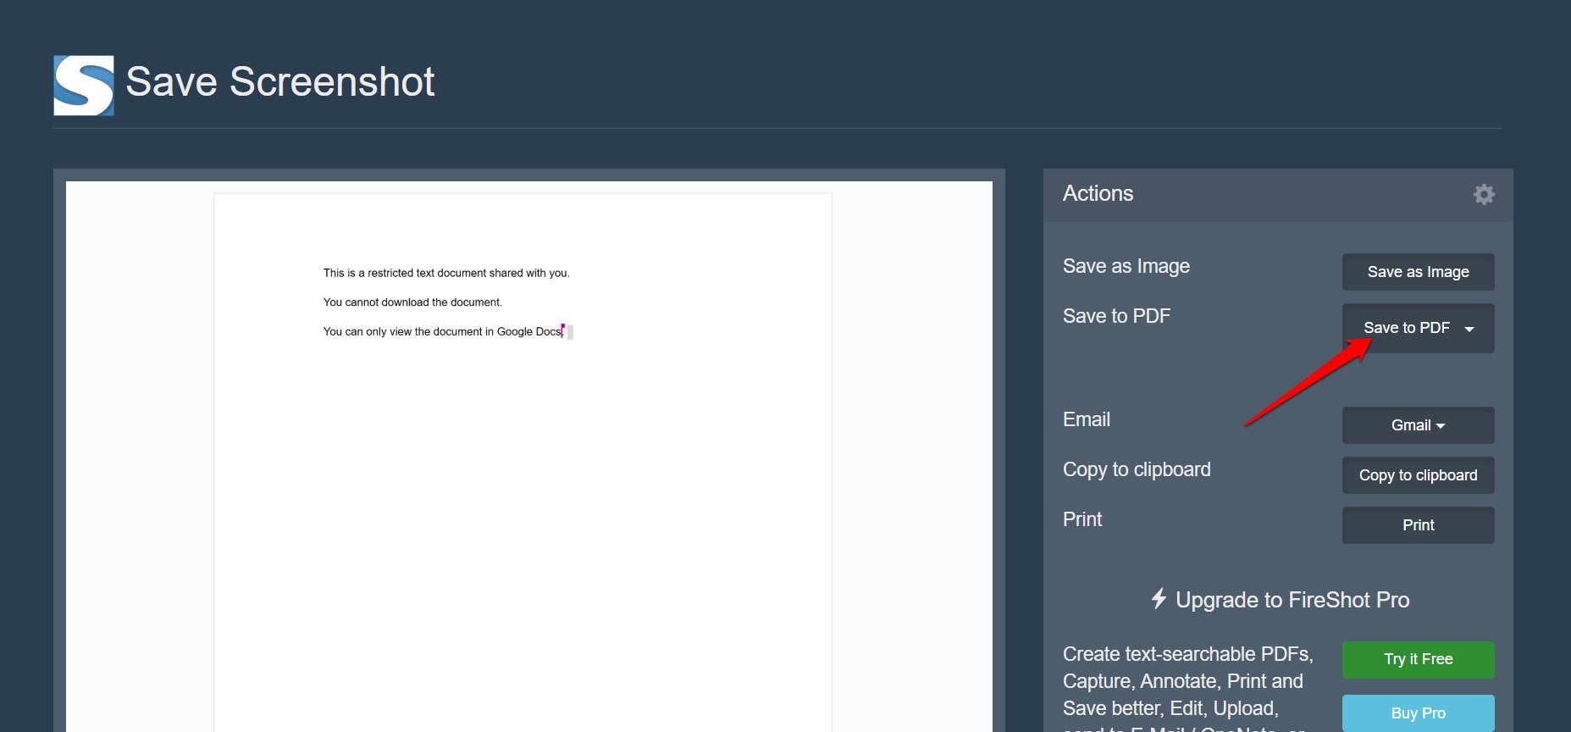Click the 'Save as Image' row label
Image resolution: width=1571 pixels, height=732 pixels.
point(1126,266)
